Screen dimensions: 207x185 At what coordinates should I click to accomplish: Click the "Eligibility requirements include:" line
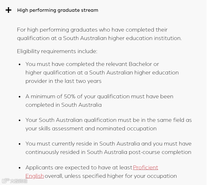click(x=57, y=51)
